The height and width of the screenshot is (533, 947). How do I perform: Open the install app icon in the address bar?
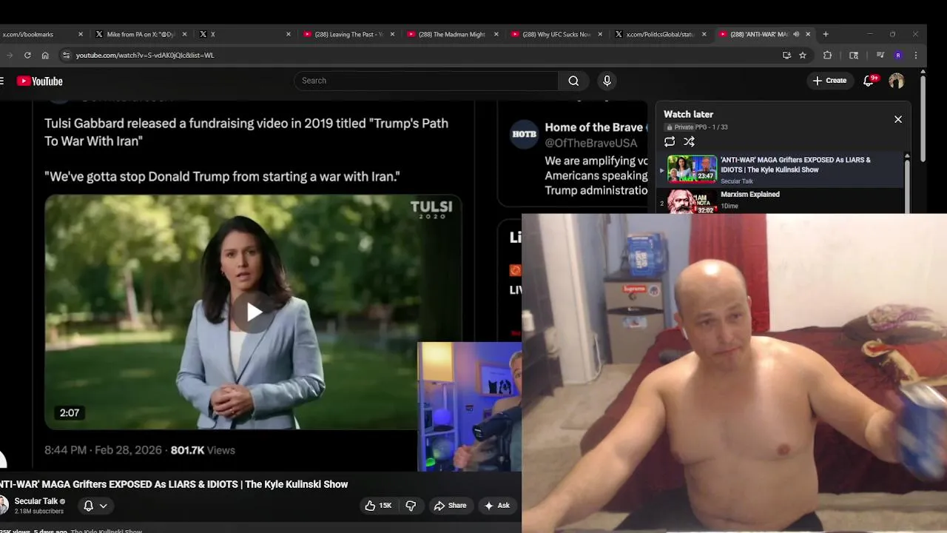pos(786,55)
